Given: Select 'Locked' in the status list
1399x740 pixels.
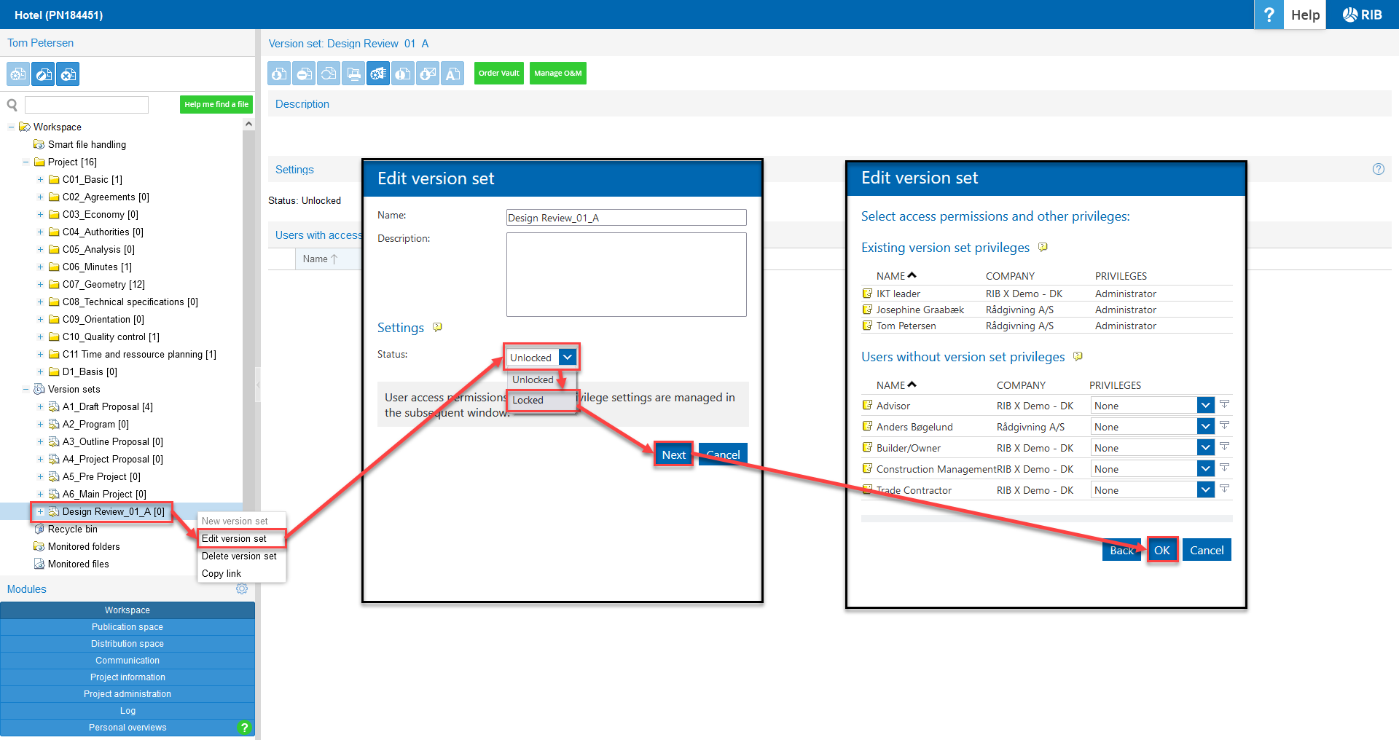Looking at the screenshot, I should pyautogui.click(x=528, y=400).
